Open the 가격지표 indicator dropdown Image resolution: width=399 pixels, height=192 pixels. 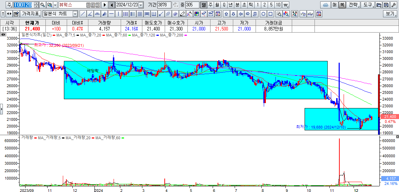[31, 14]
